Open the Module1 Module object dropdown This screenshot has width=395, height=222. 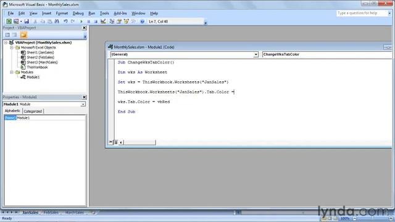(83, 104)
